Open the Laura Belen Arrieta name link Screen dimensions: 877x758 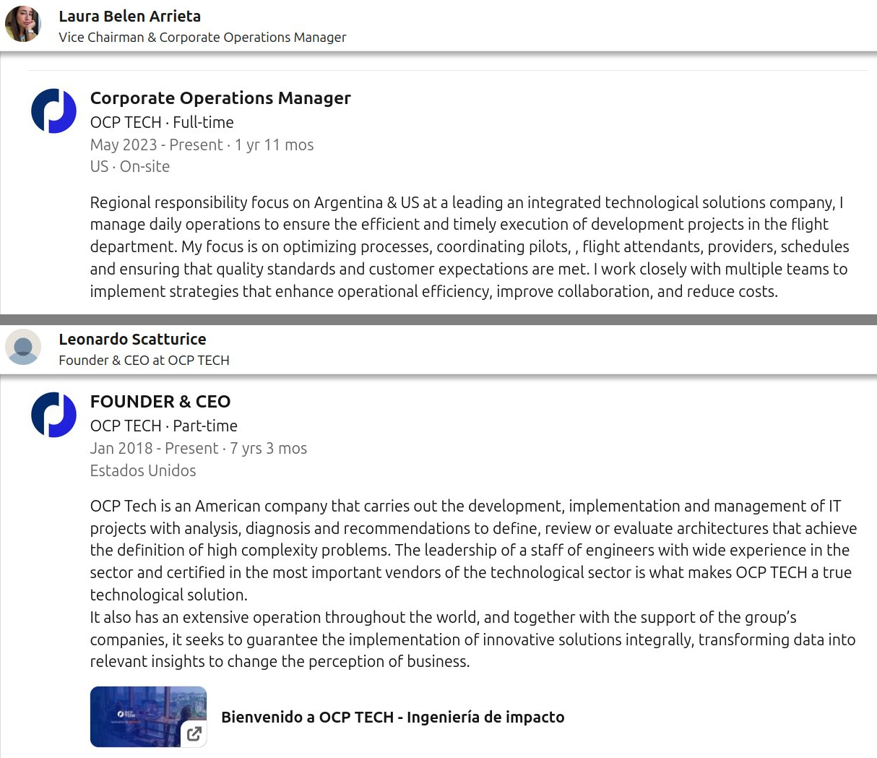130,16
